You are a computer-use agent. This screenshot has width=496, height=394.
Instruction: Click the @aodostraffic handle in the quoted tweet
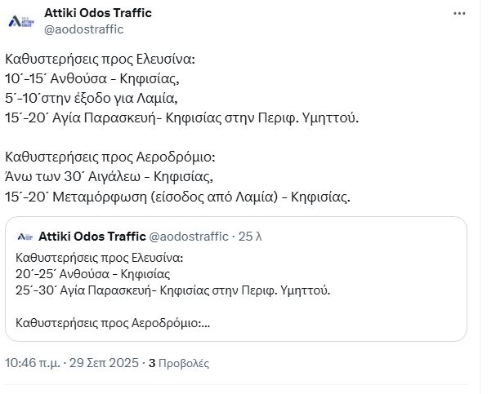tap(189, 237)
